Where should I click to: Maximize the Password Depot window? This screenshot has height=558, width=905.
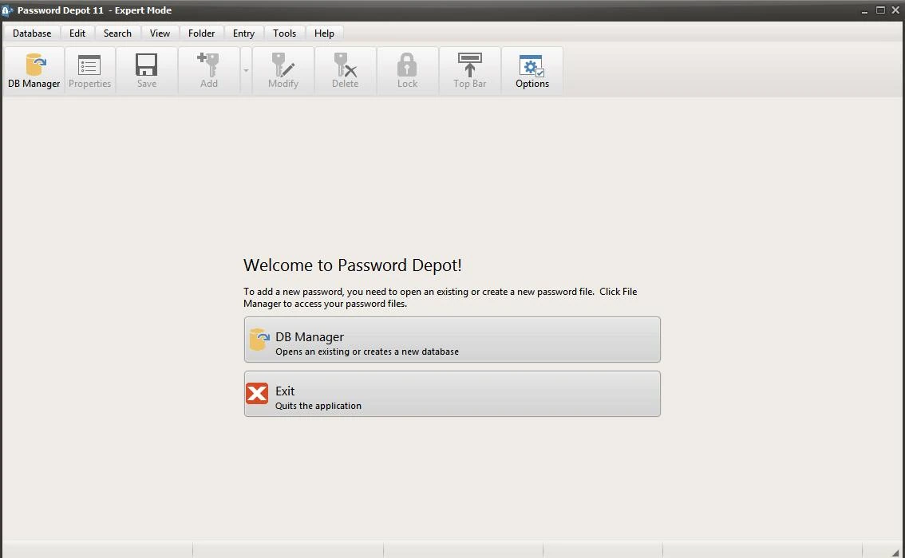tap(880, 10)
